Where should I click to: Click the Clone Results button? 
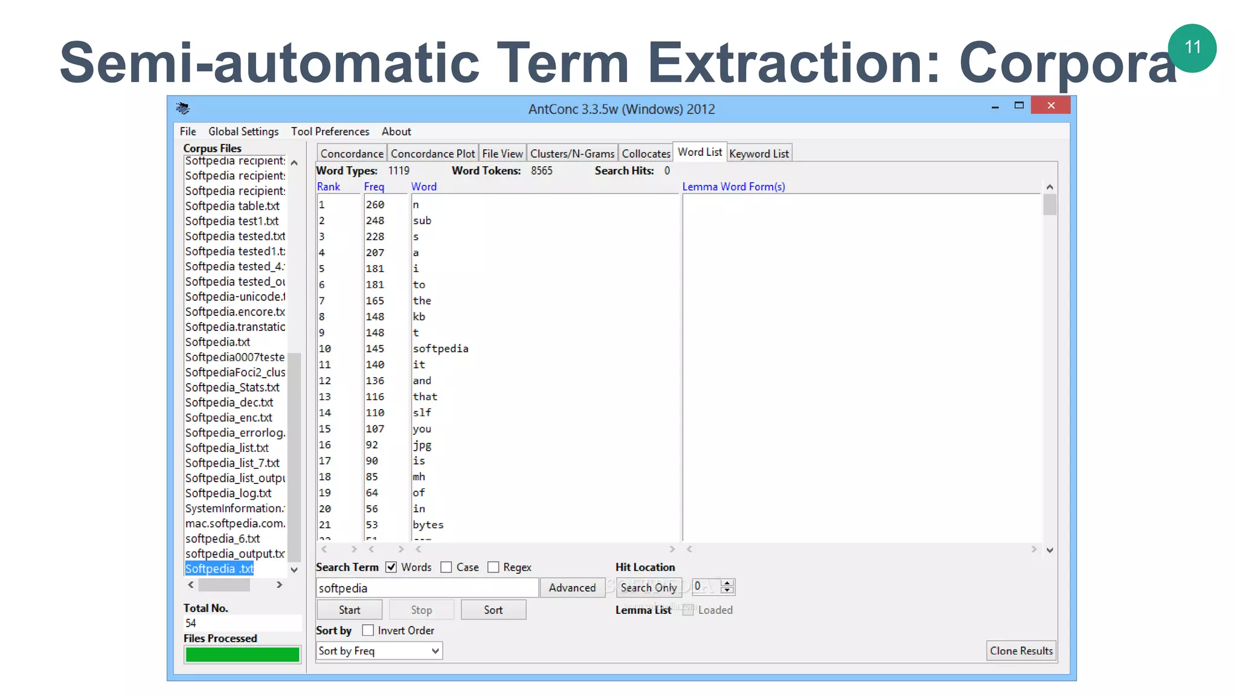1021,651
